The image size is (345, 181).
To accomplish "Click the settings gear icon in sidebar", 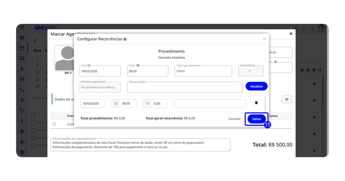I will tap(22, 152).
